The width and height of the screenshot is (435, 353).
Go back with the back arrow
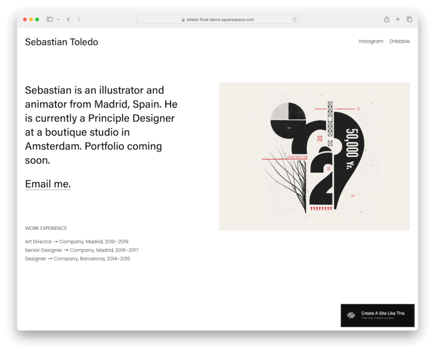tap(68, 19)
